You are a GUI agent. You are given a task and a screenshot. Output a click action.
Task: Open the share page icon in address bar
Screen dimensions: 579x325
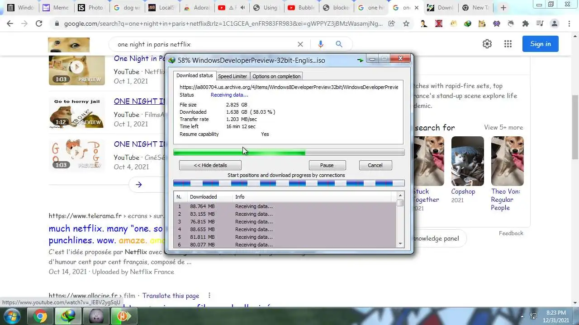pos(392,23)
